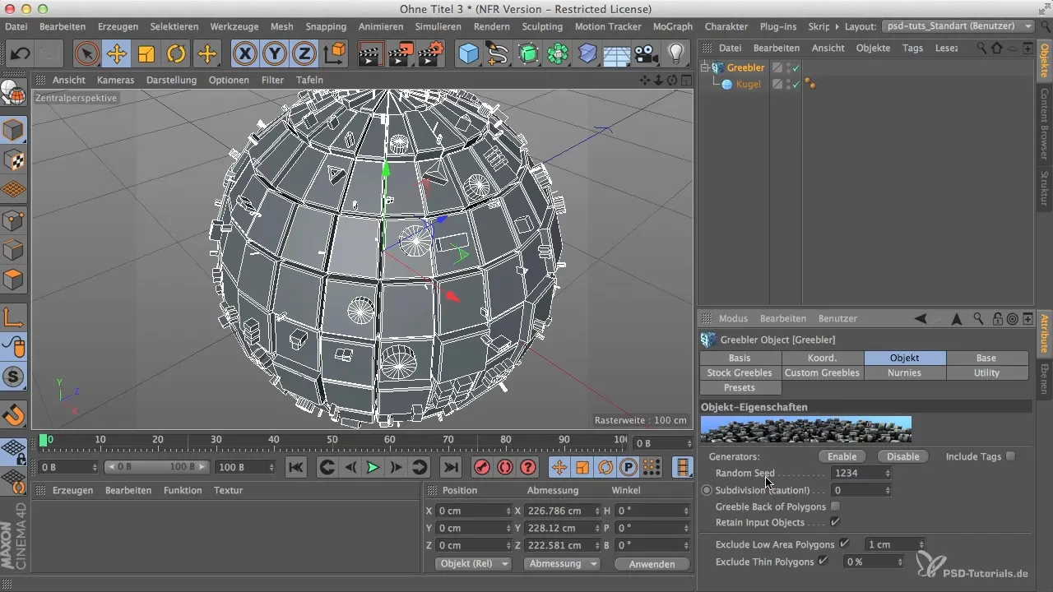Jump to the start of animation
This screenshot has width=1053, height=592.
(x=296, y=468)
